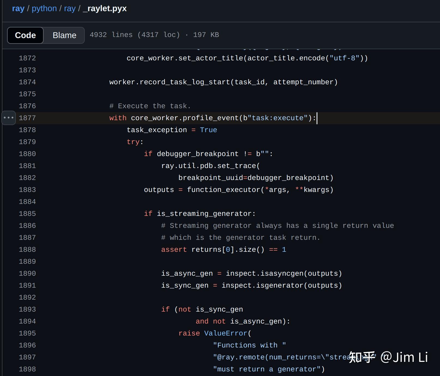This screenshot has width=440, height=376.
Task: Click line number 1888 at the assert
Action: (x=27, y=250)
